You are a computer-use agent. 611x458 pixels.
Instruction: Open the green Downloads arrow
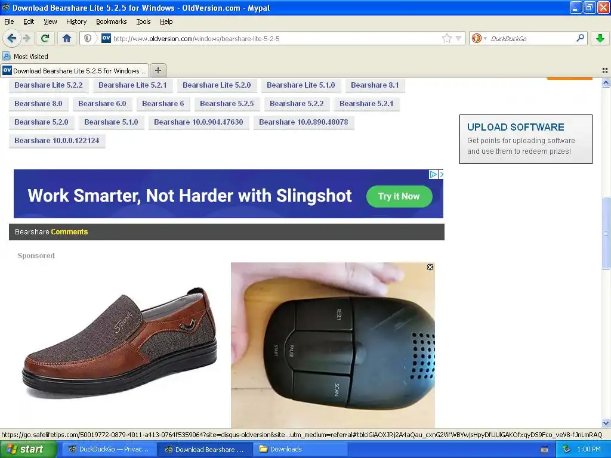point(600,38)
